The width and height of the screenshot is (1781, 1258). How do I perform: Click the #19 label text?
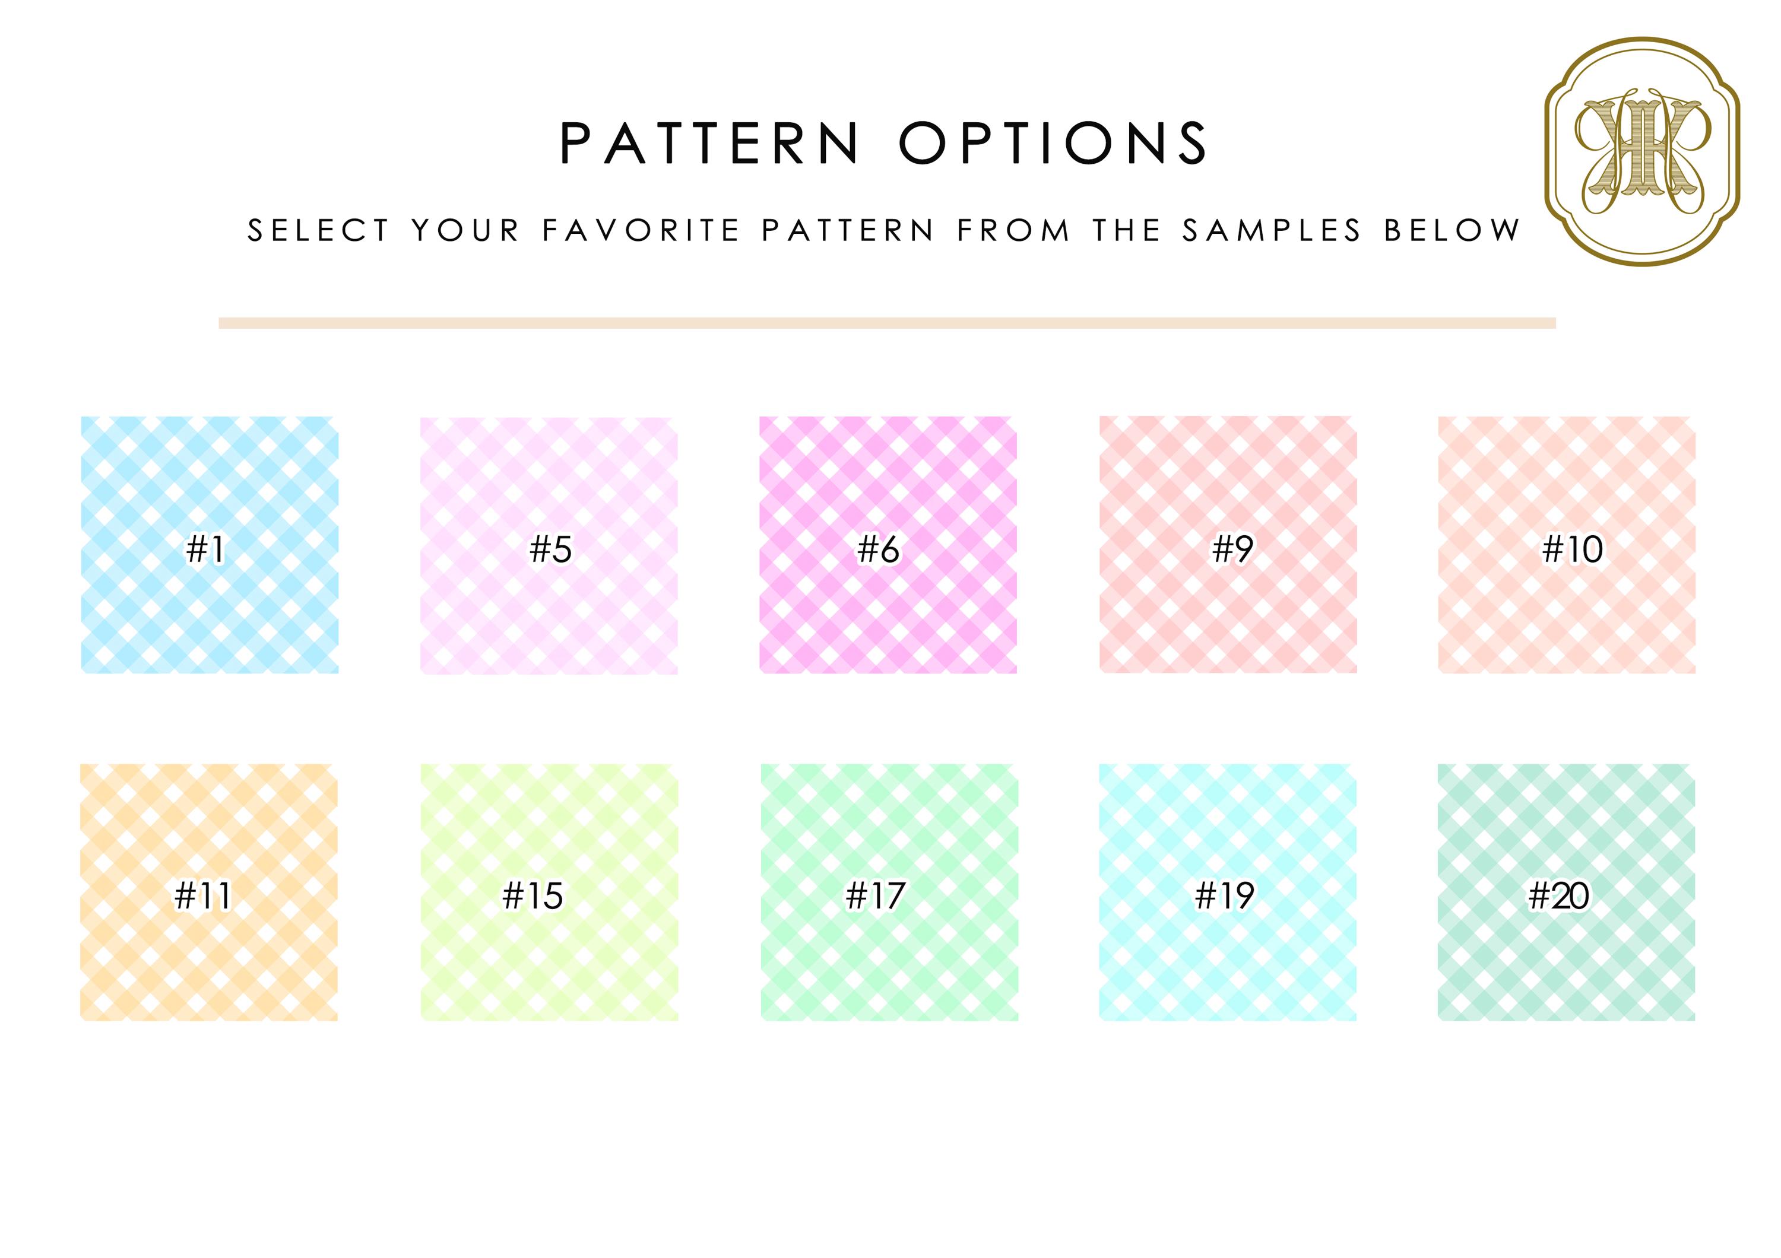tap(1224, 896)
